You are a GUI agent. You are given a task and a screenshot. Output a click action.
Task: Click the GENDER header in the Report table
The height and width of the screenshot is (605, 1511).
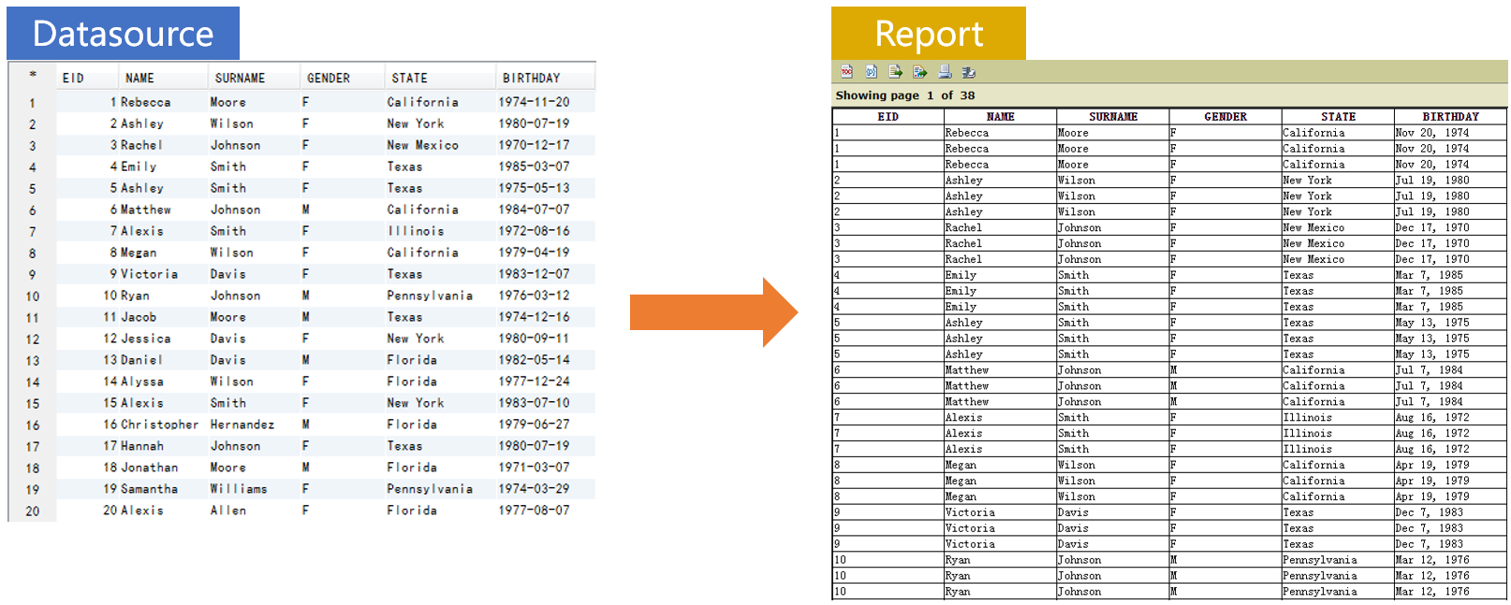tap(1225, 117)
